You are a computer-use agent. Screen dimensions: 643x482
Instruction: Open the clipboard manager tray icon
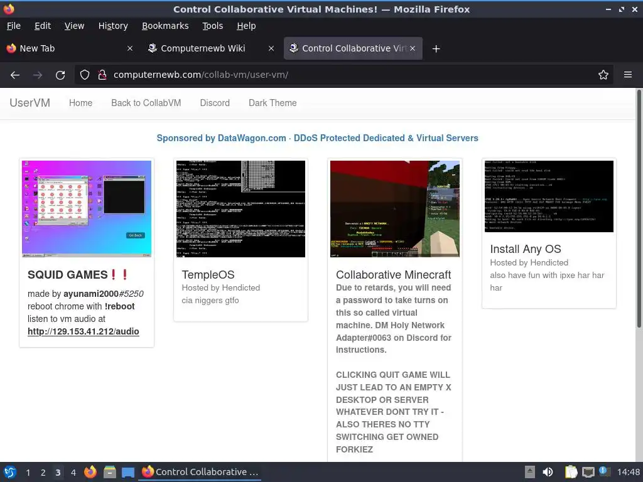570,472
